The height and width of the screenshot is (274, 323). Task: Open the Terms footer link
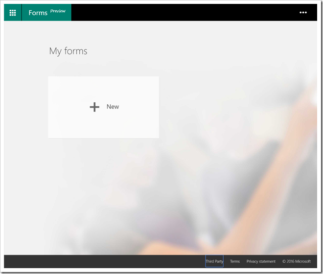pos(235,261)
